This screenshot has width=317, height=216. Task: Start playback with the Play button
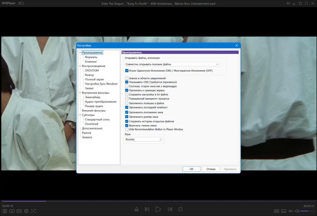(x=158, y=209)
